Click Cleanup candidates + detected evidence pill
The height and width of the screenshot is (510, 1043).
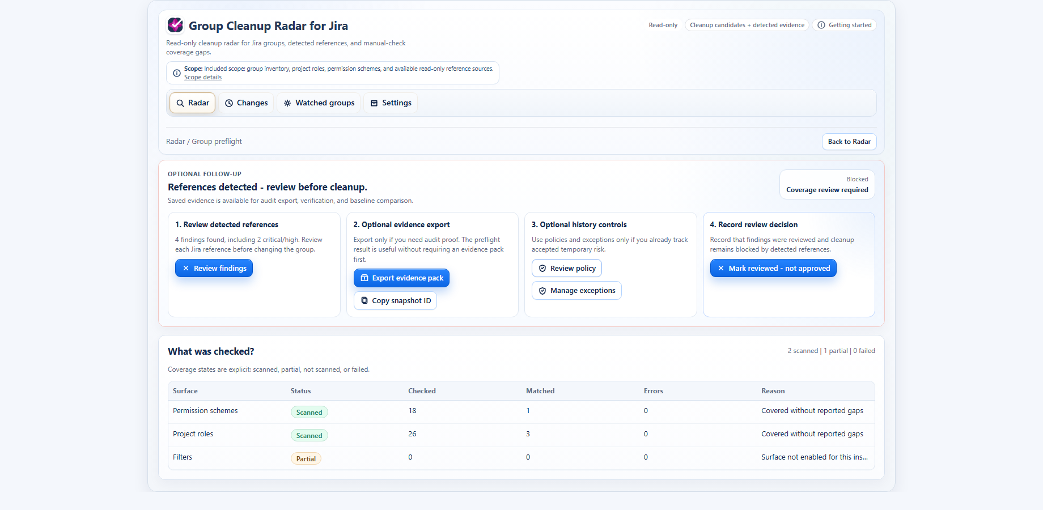(x=747, y=25)
